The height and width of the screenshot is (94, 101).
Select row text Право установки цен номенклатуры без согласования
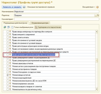(34, 55)
